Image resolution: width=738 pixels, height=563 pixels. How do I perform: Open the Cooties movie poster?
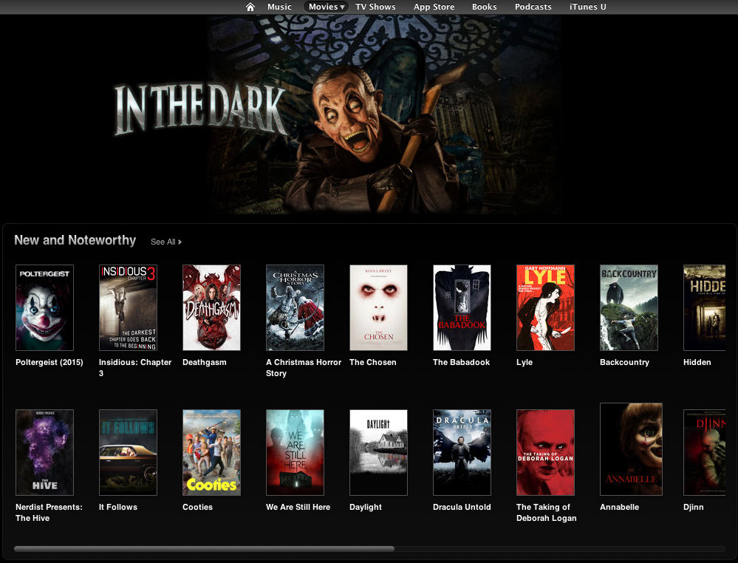(x=211, y=452)
